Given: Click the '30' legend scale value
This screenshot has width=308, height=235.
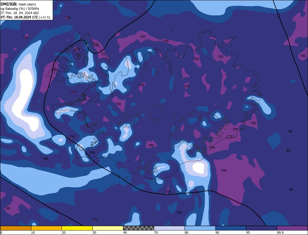Looking at the screenshot, I should 94,233.
